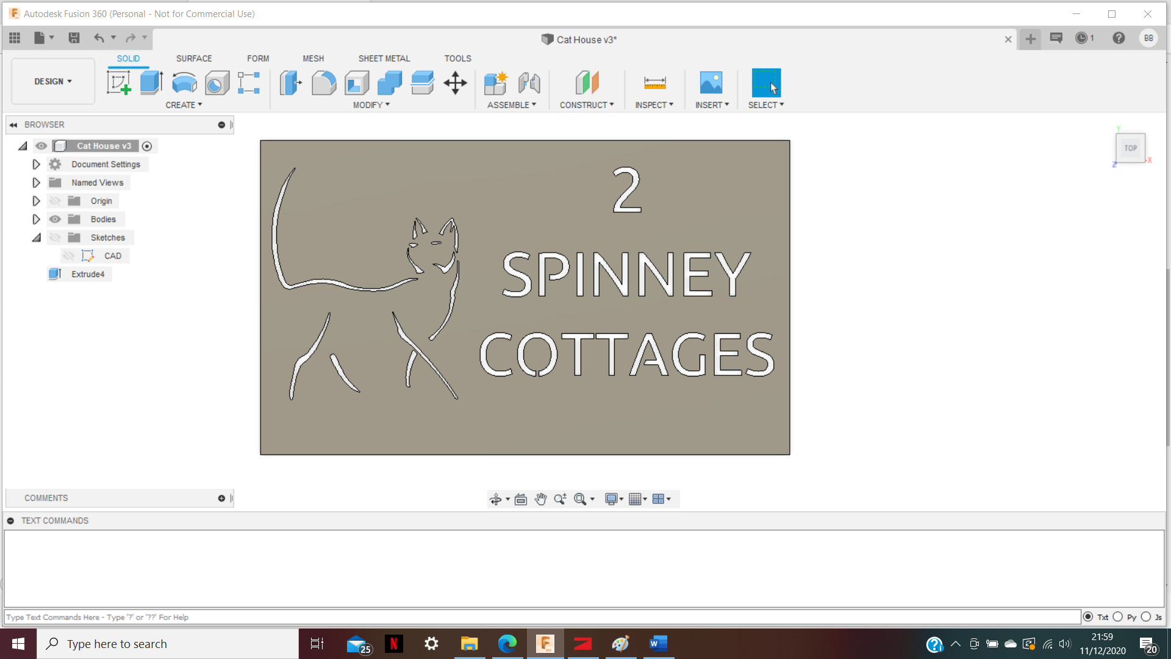Click the Revolve tool icon
Screen dimensions: 1171x659
[x=184, y=82]
